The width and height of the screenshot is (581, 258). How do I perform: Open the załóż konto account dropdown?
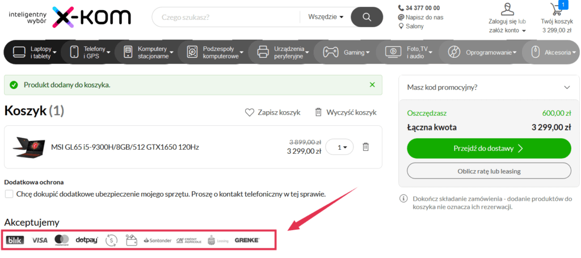507,31
